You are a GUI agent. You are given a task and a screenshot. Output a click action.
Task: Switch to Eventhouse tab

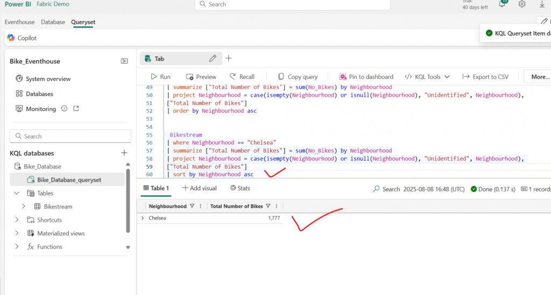pos(20,21)
